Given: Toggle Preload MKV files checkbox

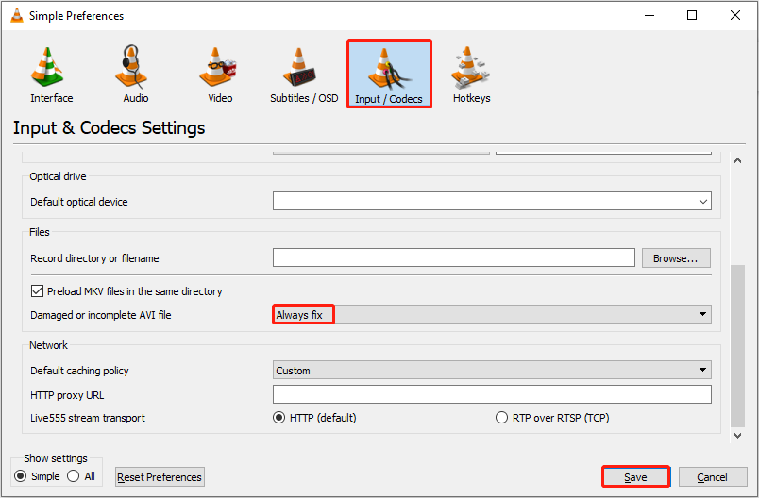Looking at the screenshot, I should pos(37,291).
